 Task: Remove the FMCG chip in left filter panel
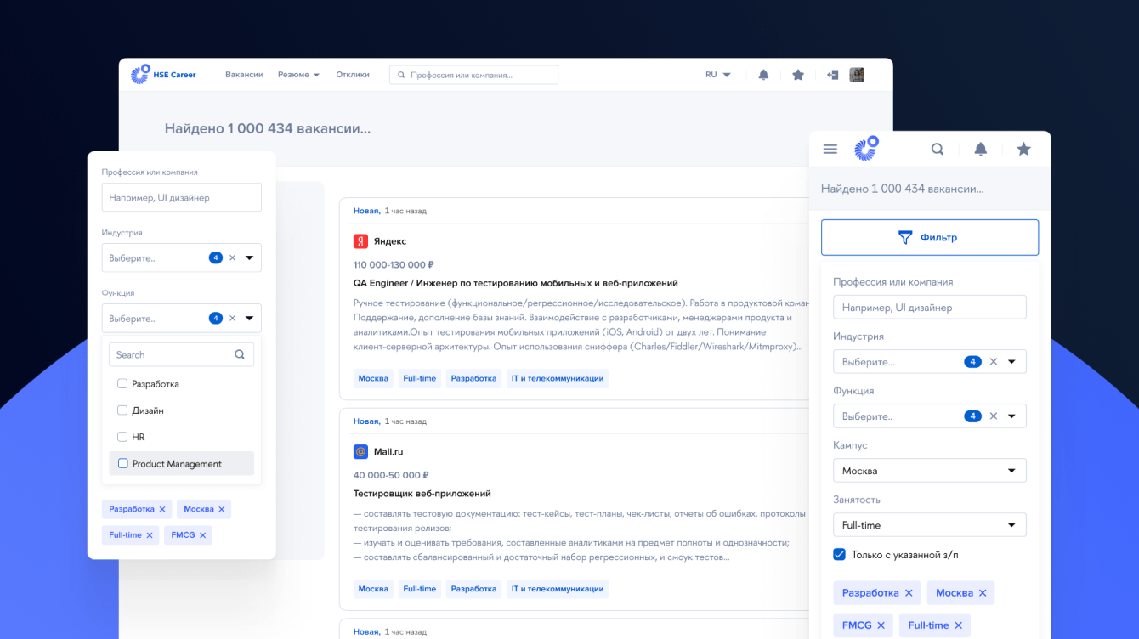coord(203,535)
